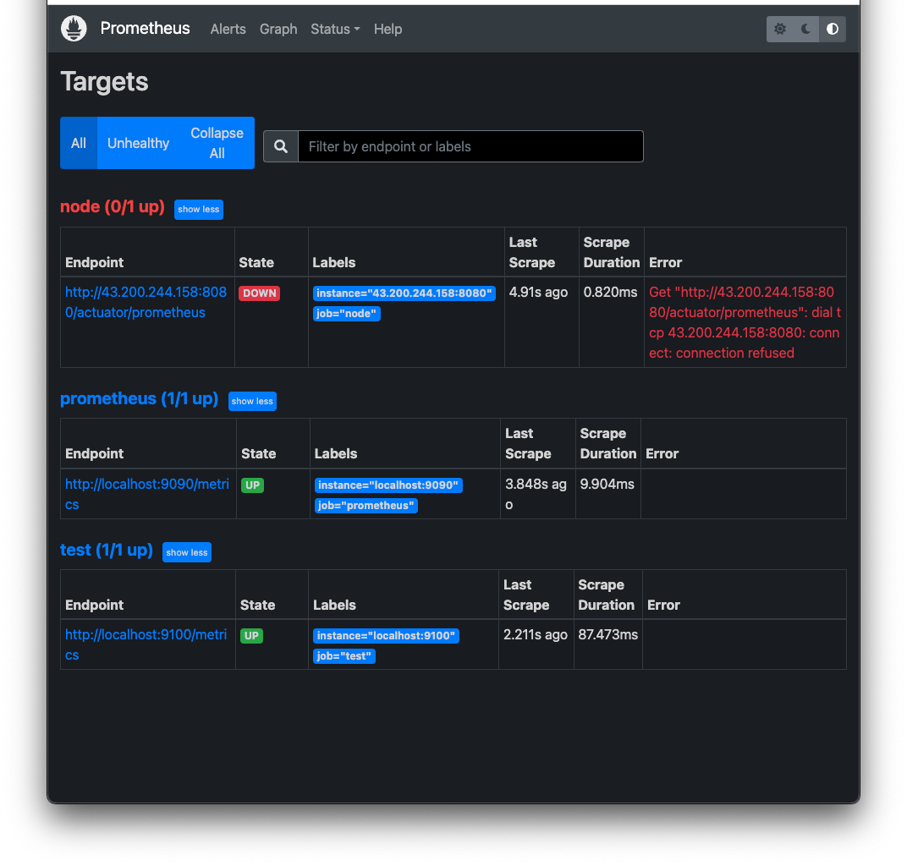Screen dimensions: 907x866
Task: Click the instance="43.200.244.158:8080" label
Action: click(x=404, y=293)
